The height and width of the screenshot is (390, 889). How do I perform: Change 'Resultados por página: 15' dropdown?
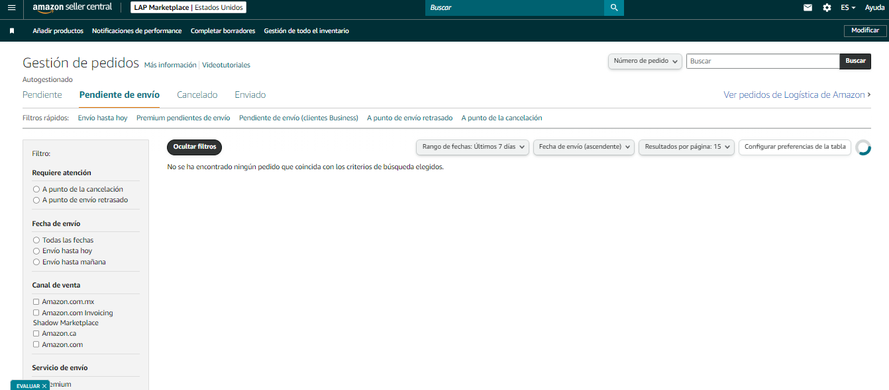tap(686, 147)
